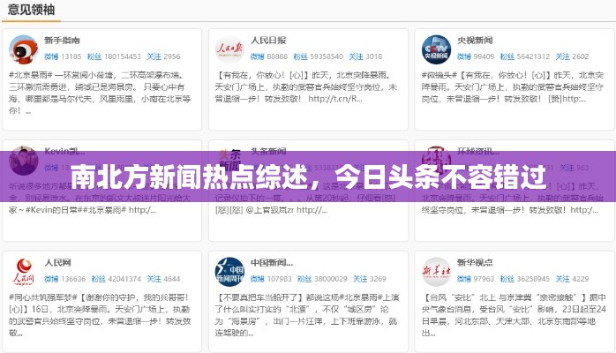View 新手指南 weibo count 13185

[x=63, y=56]
